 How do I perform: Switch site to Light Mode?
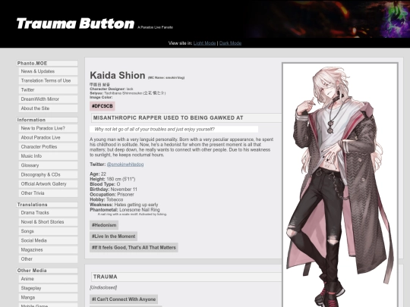pyautogui.click(x=204, y=43)
